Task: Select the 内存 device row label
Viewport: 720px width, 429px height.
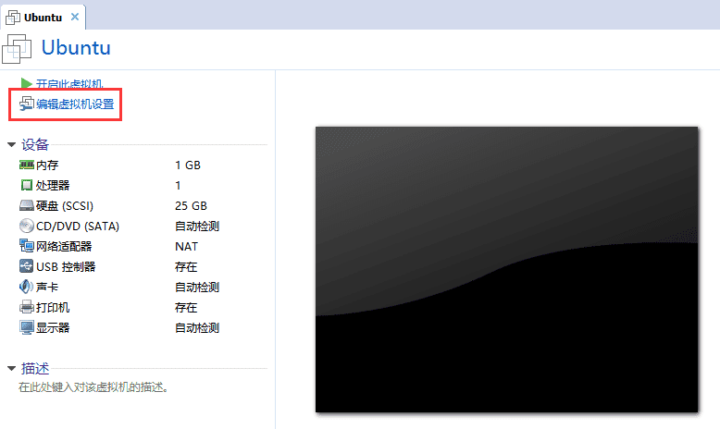Action: pyautogui.click(x=47, y=165)
